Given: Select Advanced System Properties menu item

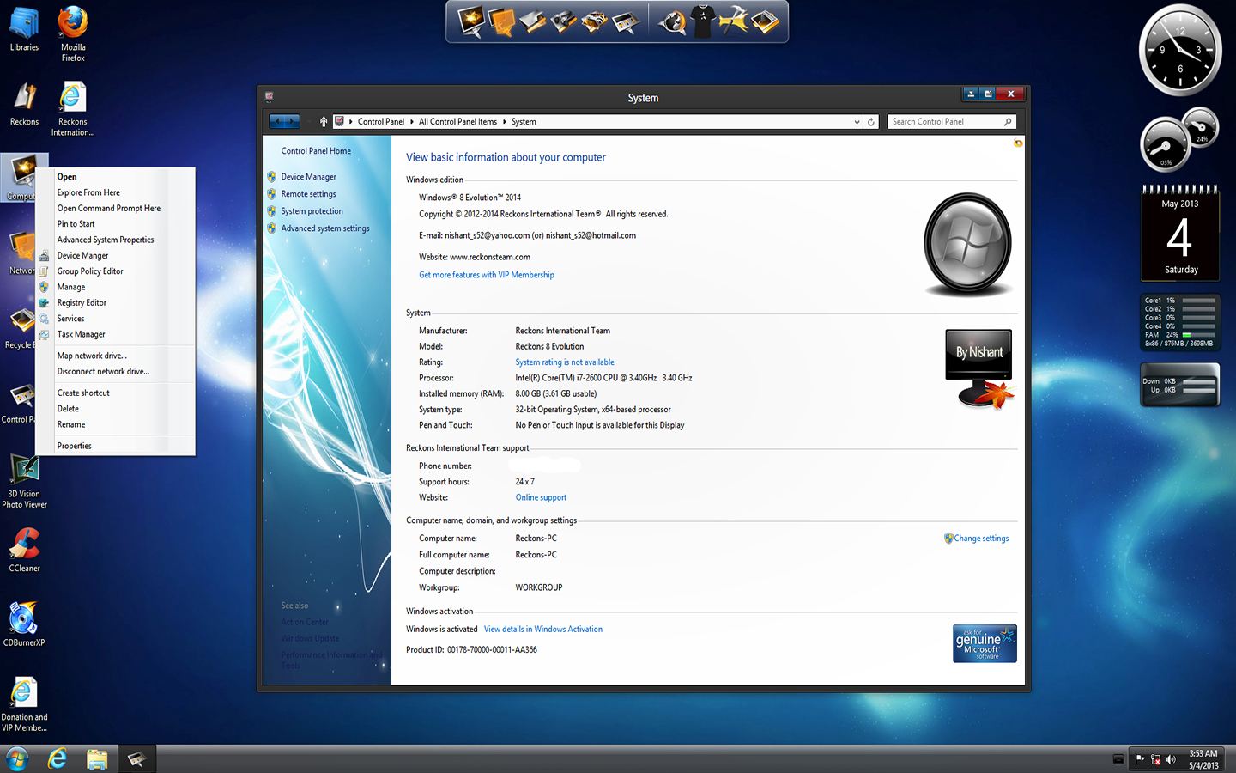Looking at the screenshot, I should pyautogui.click(x=115, y=240).
